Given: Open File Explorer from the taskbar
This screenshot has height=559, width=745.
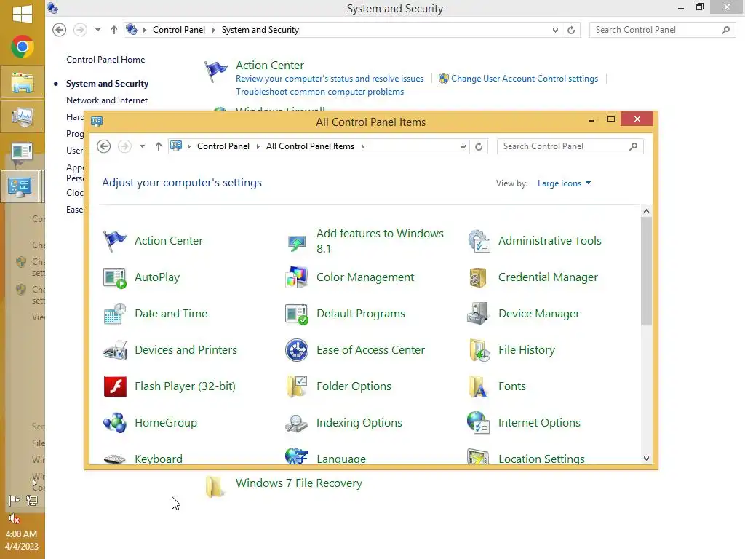Looking at the screenshot, I should pos(23,82).
